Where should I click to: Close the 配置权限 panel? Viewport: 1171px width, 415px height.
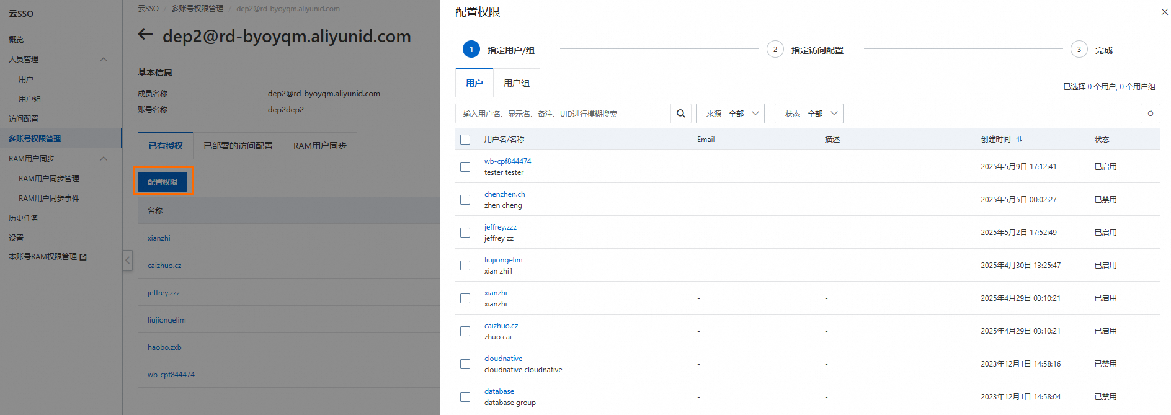pyautogui.click(x=1164, y=12)
